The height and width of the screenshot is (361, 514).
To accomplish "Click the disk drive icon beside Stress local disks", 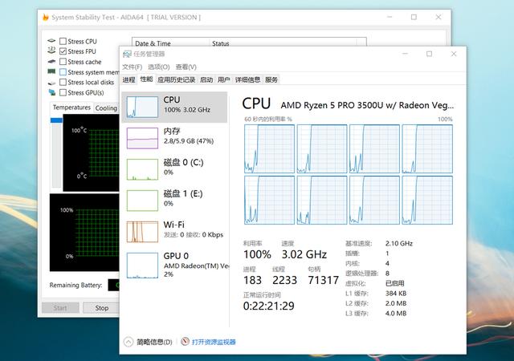I will point(51,83).
